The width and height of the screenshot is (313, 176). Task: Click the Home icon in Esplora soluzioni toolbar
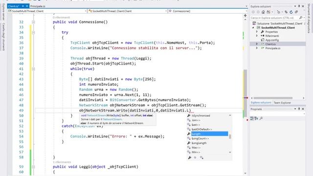(263, 12)
